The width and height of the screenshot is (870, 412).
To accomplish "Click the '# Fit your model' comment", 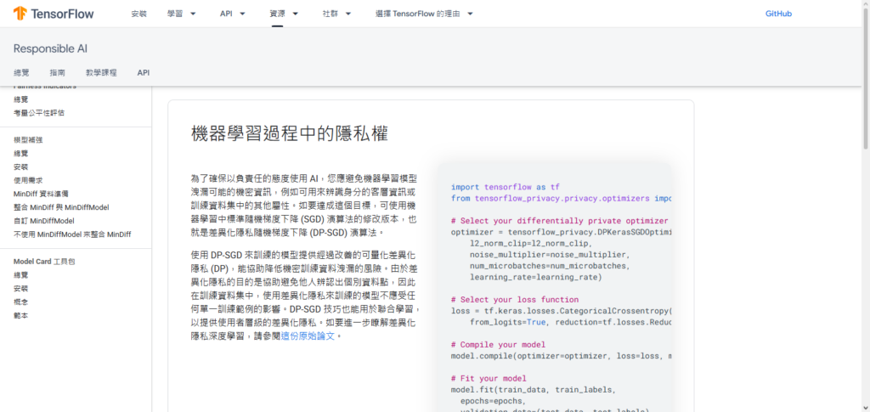I will point(489,379).
